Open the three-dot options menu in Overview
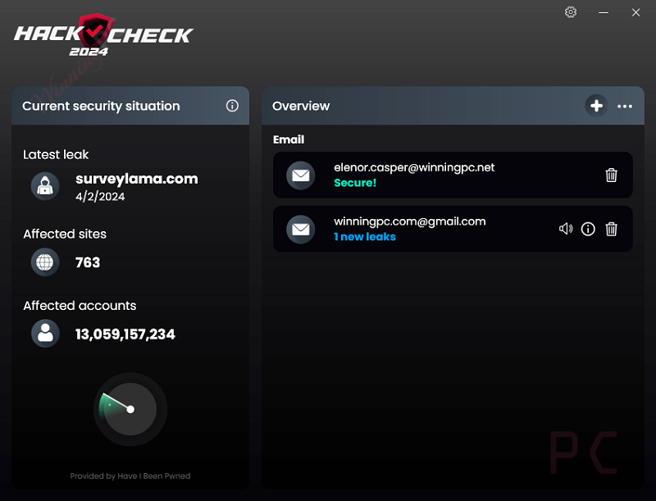Viewport: 656px width, 501px height. pos(625,106)
